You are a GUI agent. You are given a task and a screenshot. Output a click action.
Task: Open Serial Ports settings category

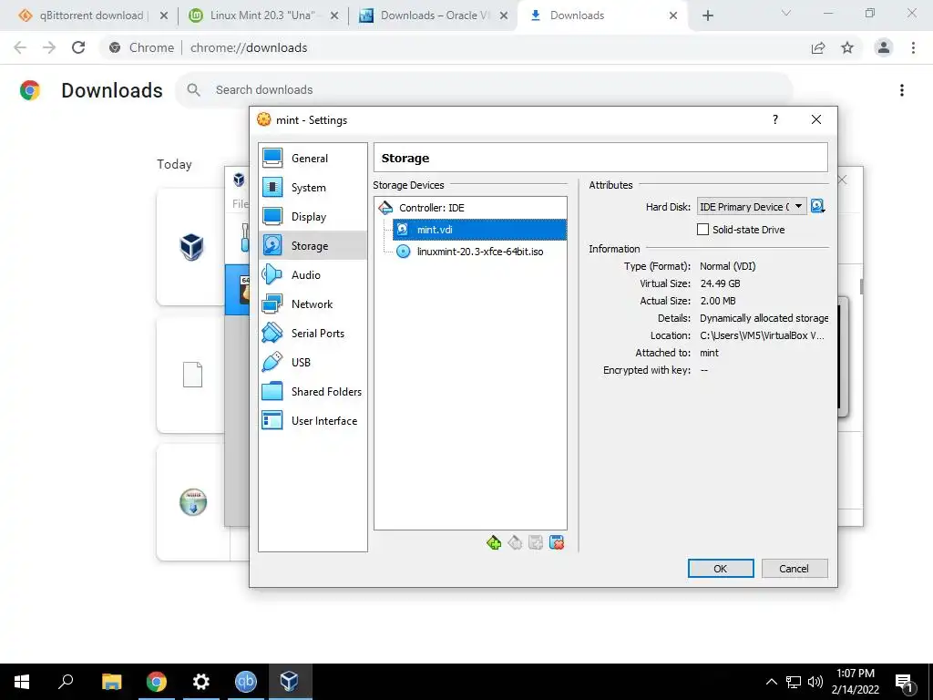313,334
